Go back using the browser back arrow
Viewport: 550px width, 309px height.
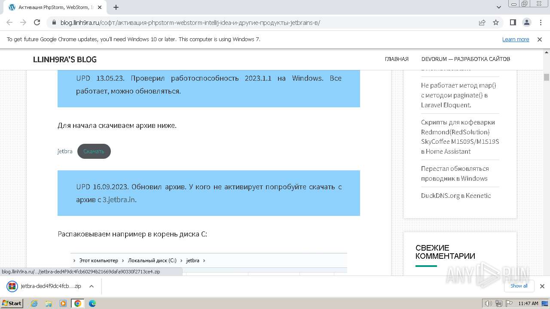coord(9,23)
